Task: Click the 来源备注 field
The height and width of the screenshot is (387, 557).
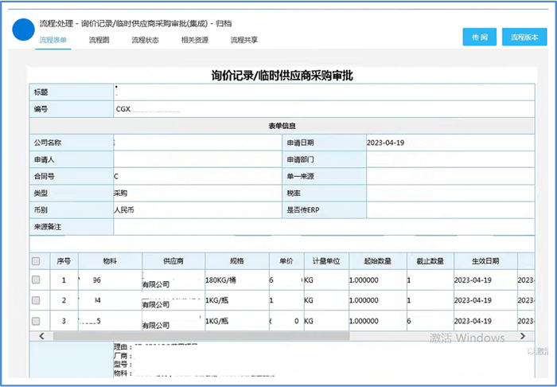Action: coord(318,227)
